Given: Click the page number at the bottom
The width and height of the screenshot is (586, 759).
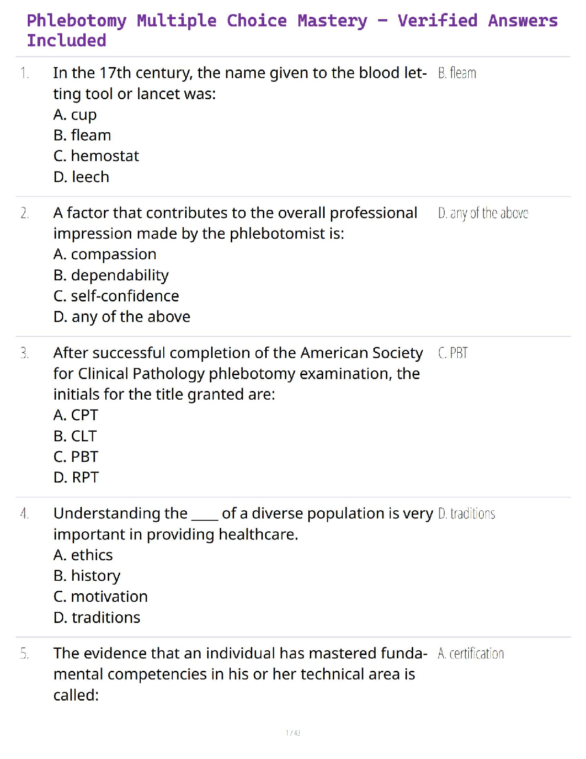Looking at the screenshot, I should (293, 733).
